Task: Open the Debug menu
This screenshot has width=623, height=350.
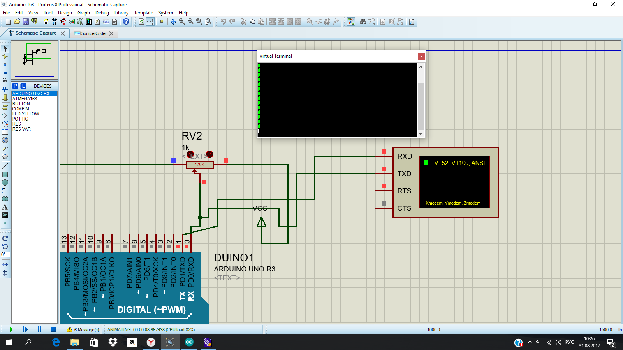Action: coord(102,13)
